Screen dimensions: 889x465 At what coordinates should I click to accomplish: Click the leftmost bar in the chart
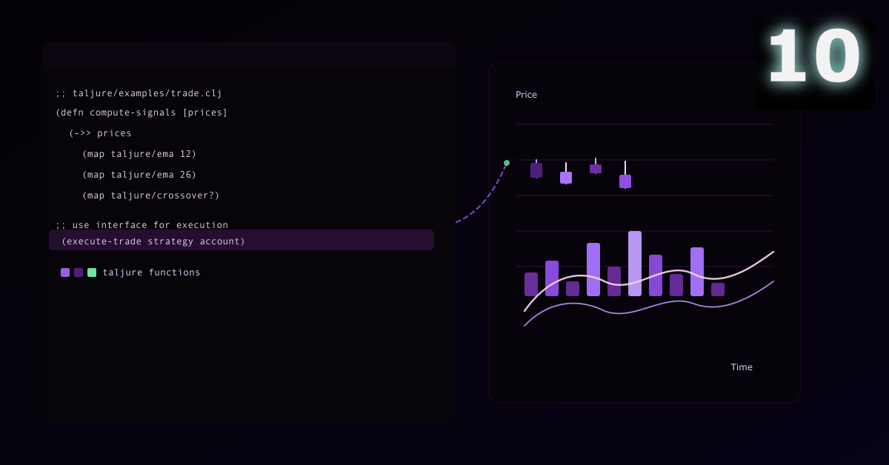[x=531, y=284]
